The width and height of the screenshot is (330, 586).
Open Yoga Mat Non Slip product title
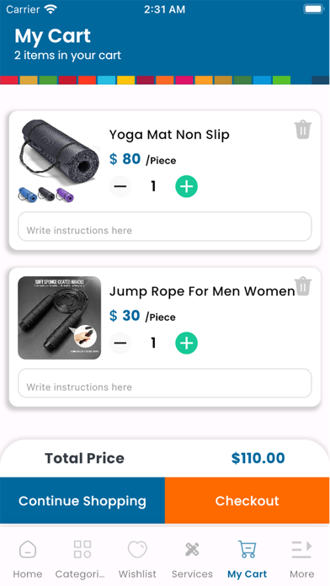click(x=169, y=135)
